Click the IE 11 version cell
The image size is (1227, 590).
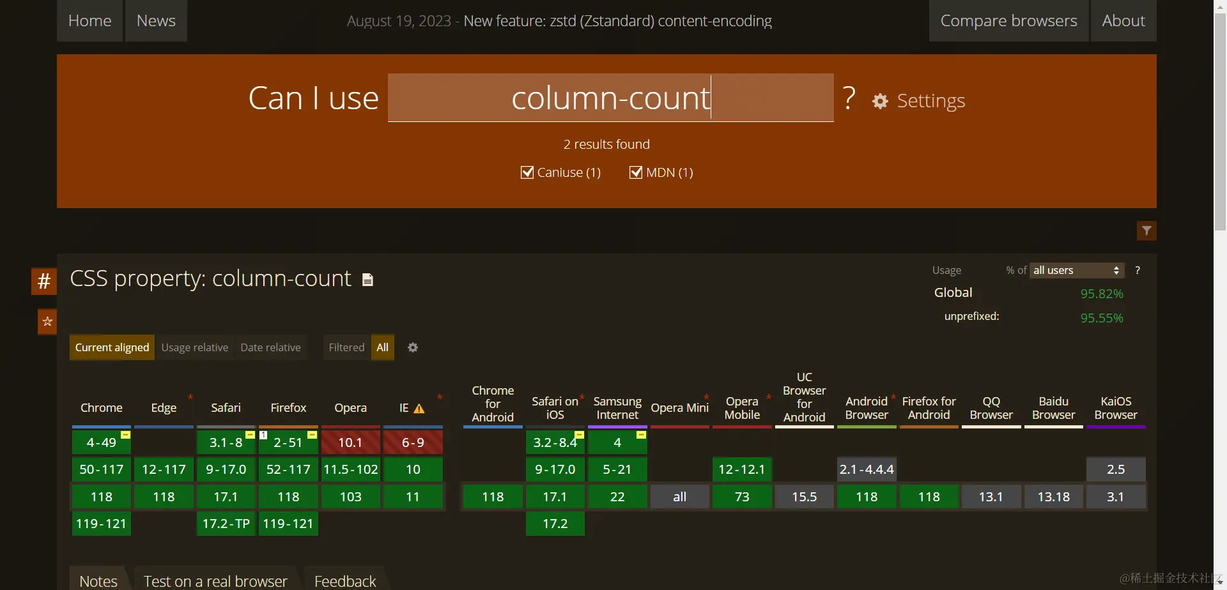coord(413,497)
